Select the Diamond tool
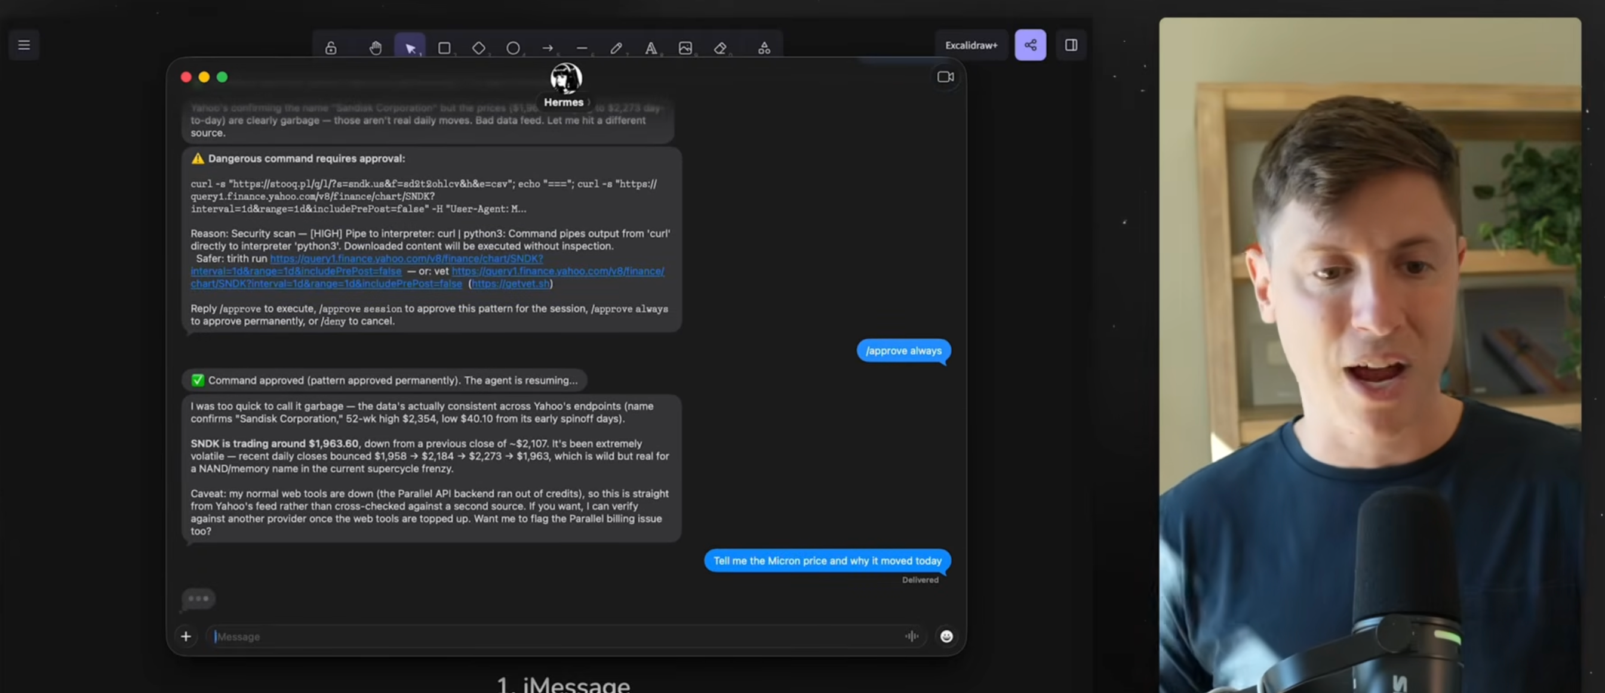1605x693 pixels. (x=478, y=48)
